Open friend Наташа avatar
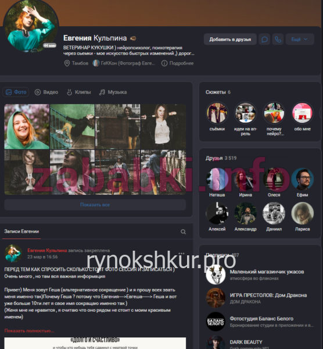Image resolution: width=323 pixels, height=349 pixels. pyautogui.click(x=217, y=179)
